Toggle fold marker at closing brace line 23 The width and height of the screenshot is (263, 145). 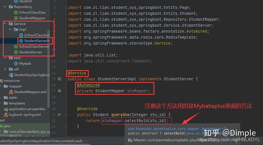66,127
